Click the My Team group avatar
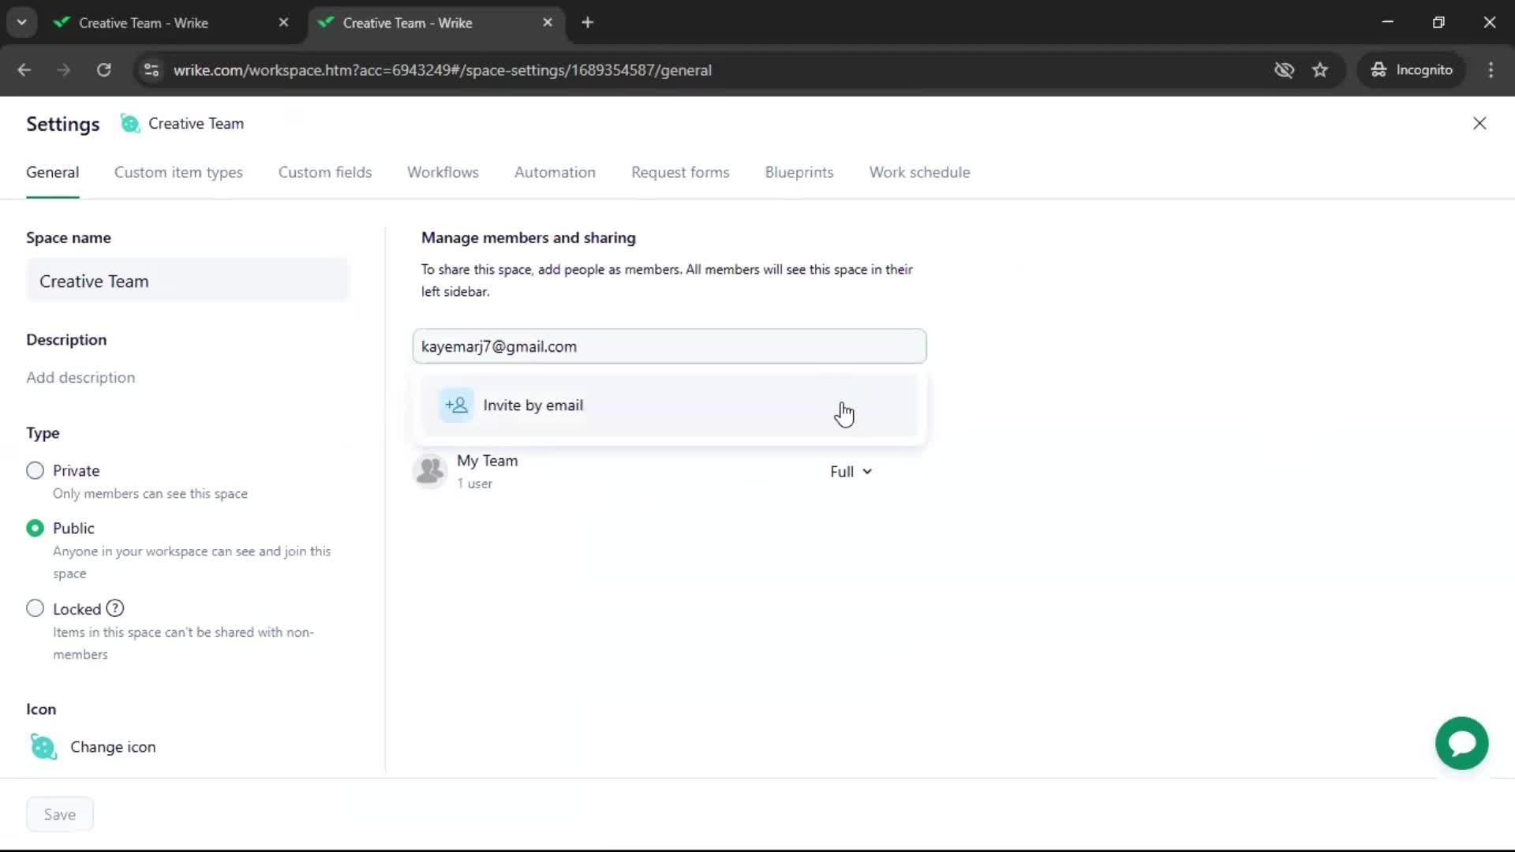Image resolution: width=1515 pixels, height=852 pixels. point(430,471)
